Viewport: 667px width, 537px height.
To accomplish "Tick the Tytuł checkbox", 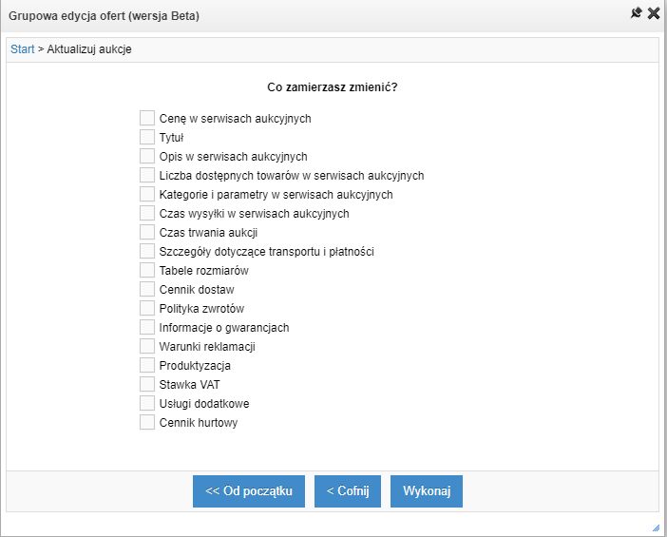I will [x=147, y=137].
